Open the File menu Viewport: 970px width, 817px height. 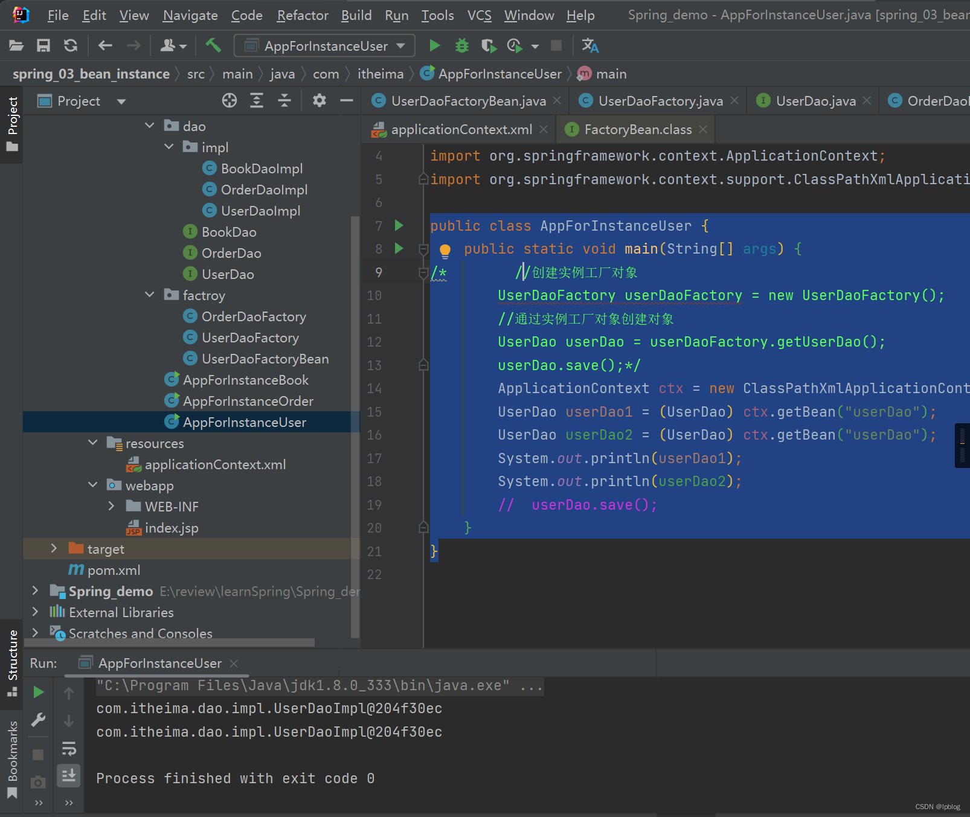(x=58, y=15)
